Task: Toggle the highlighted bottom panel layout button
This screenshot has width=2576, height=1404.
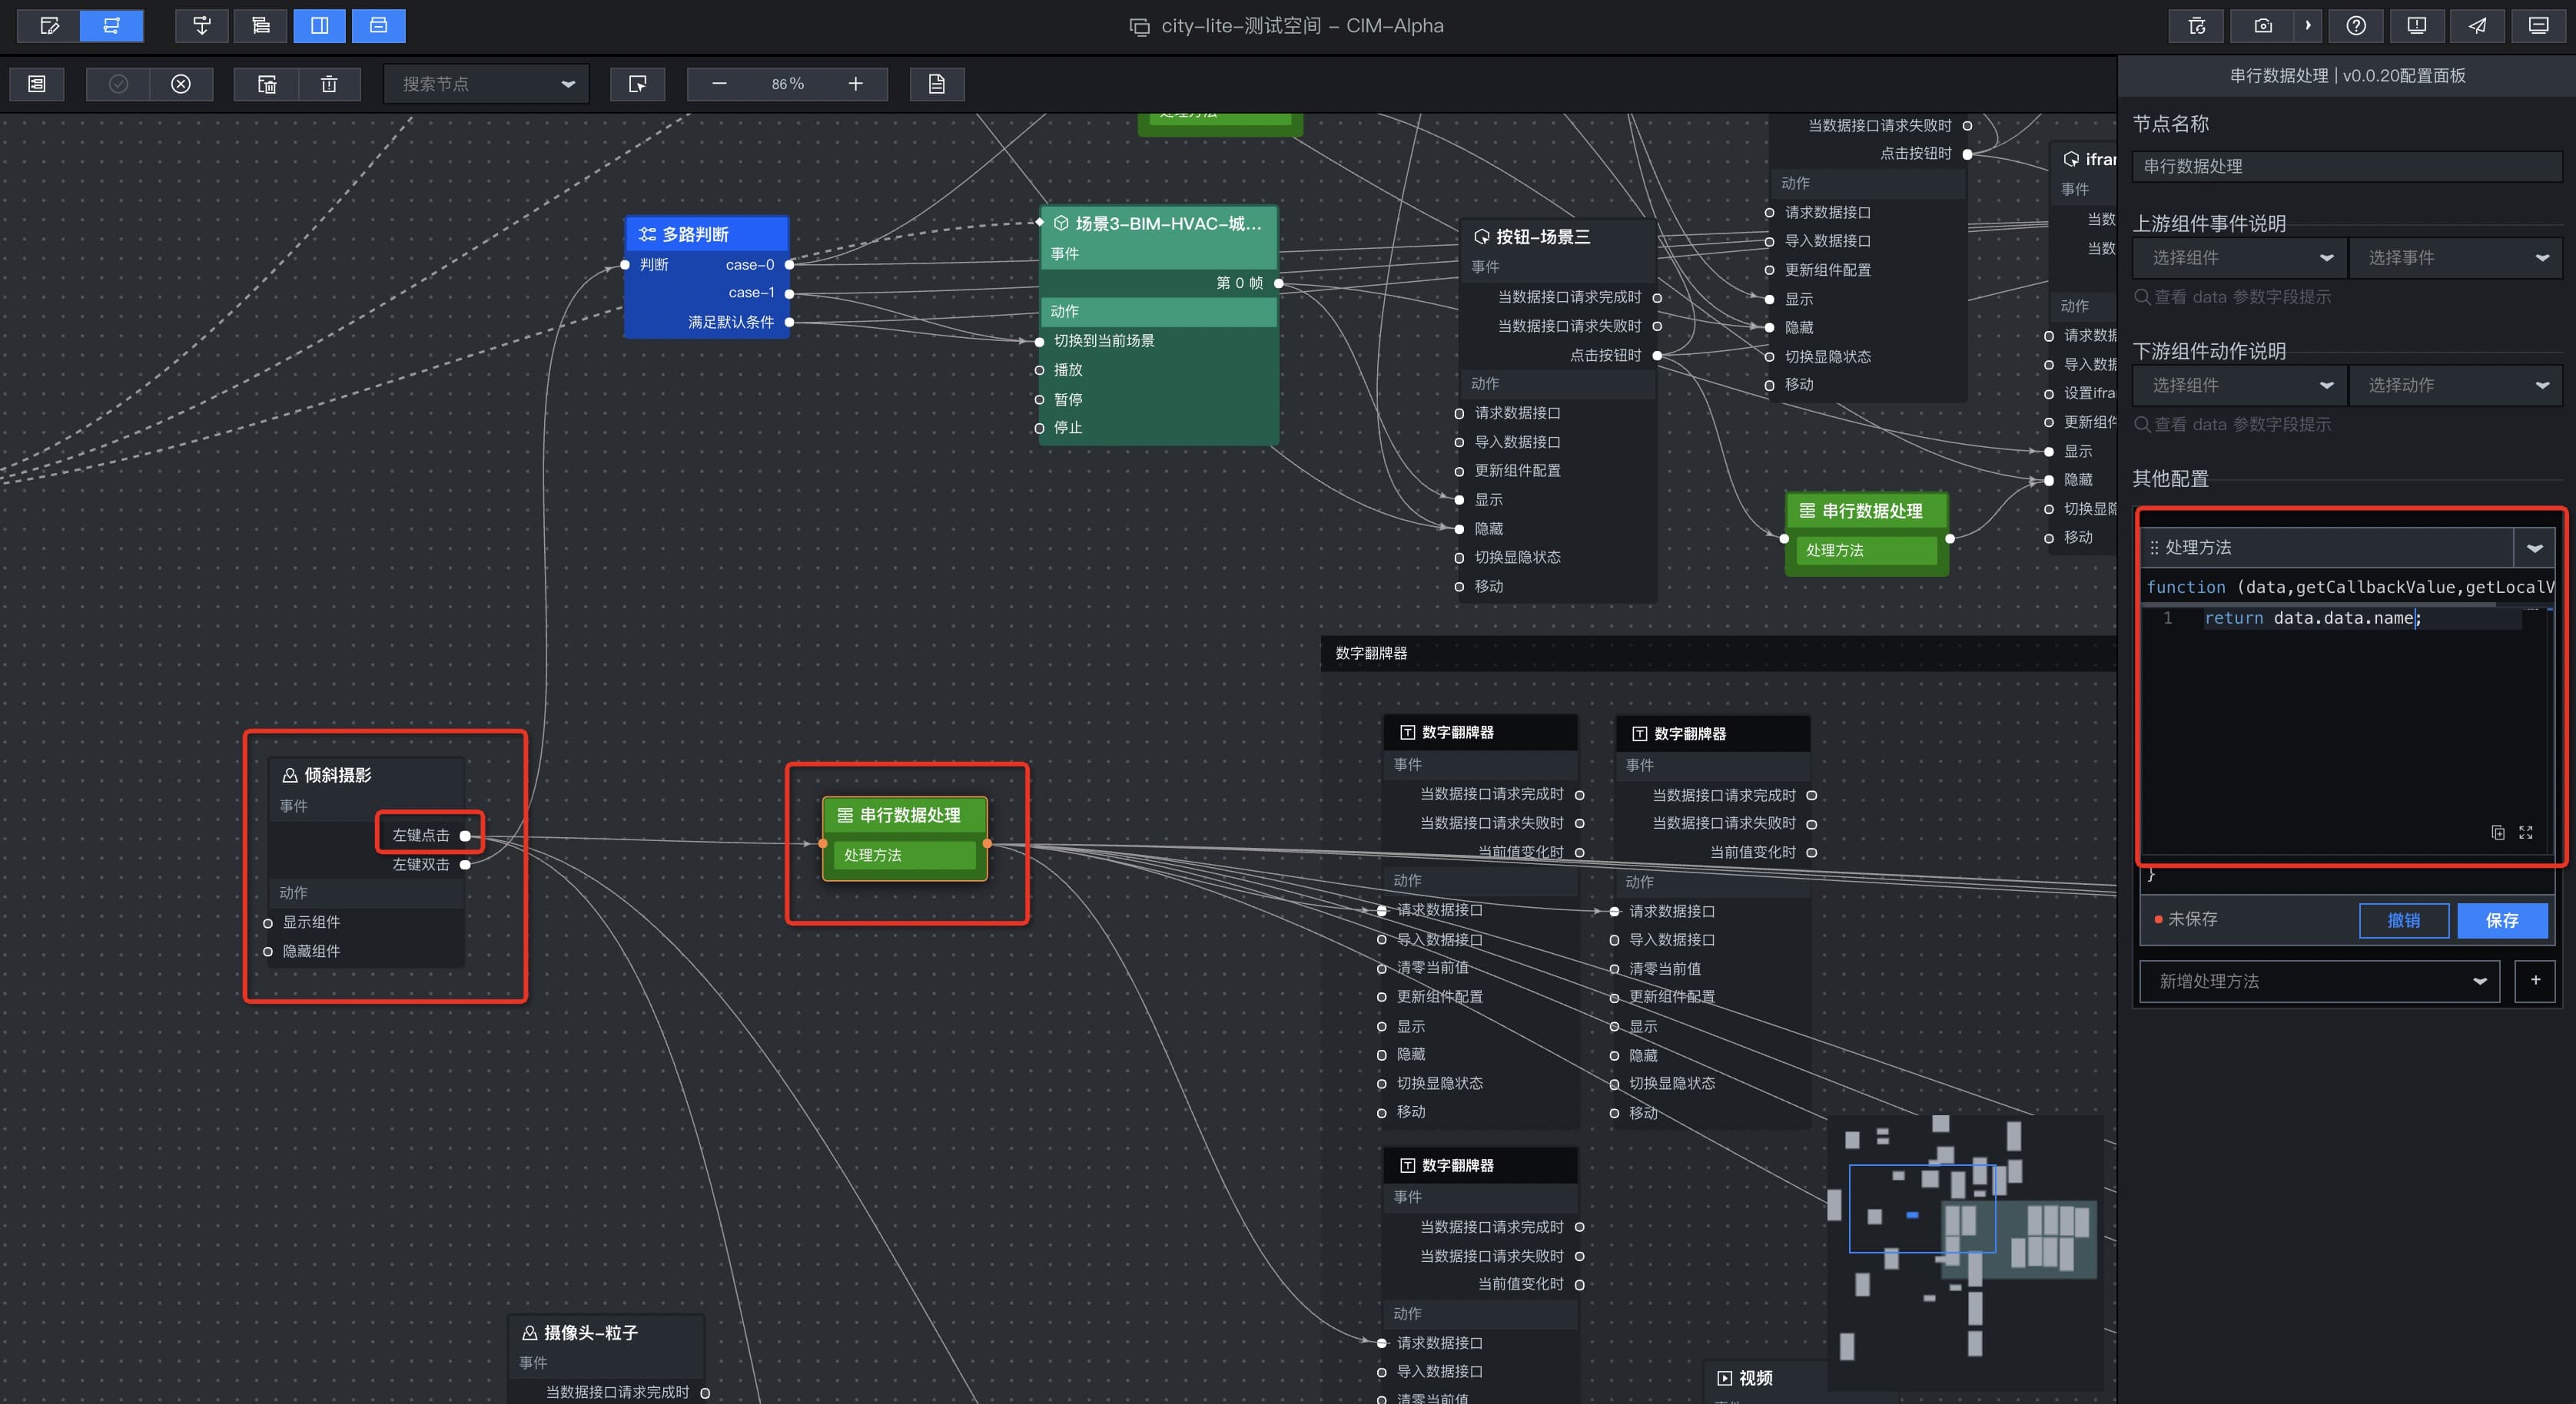Action: click(379, 26)
